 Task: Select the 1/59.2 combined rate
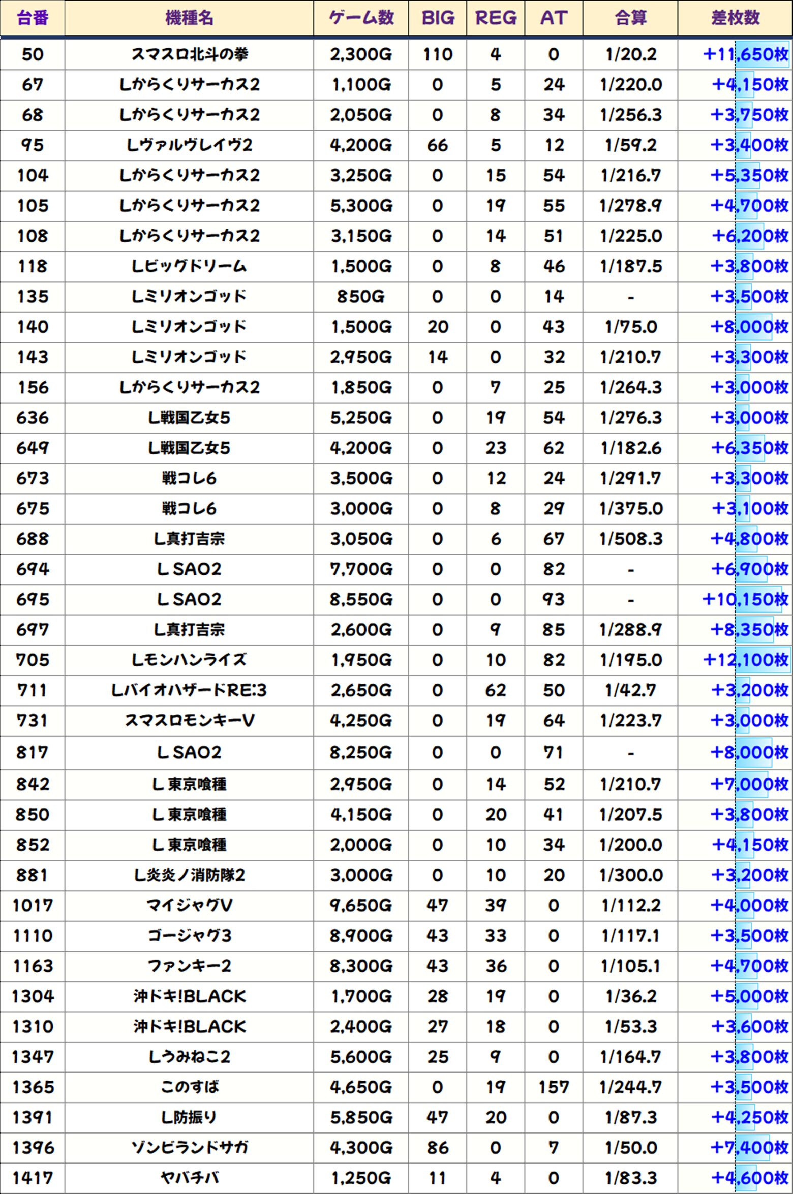631,145
